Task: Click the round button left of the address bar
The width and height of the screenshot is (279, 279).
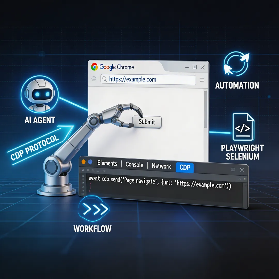Action: point(94,79)
